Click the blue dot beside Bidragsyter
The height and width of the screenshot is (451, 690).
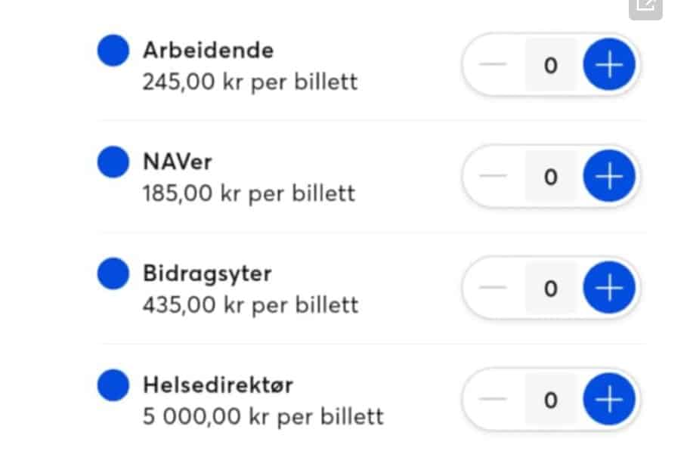coord(113,273)
